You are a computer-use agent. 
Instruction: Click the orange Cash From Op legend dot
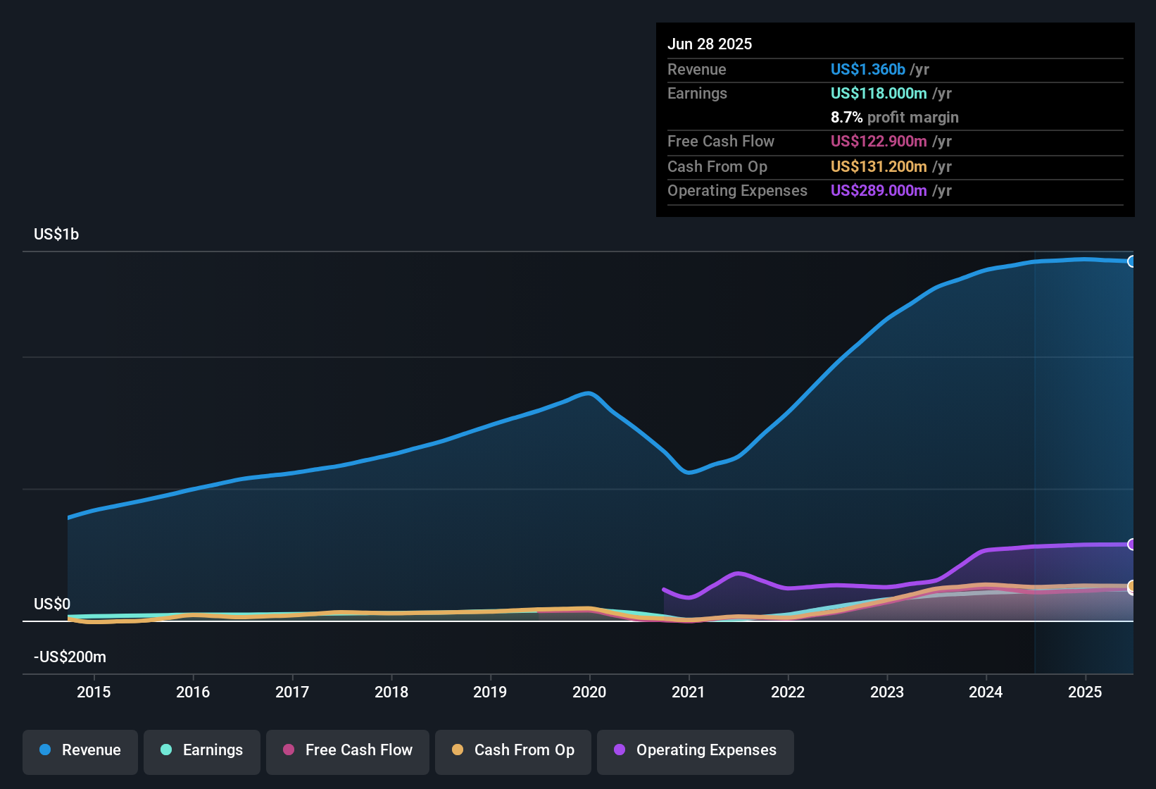(458, 750)
